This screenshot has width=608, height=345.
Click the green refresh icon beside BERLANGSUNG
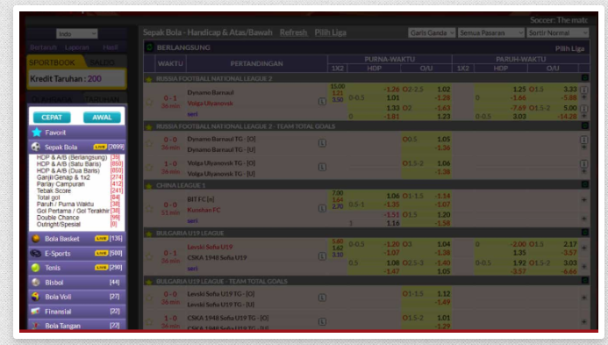point(149,47)
